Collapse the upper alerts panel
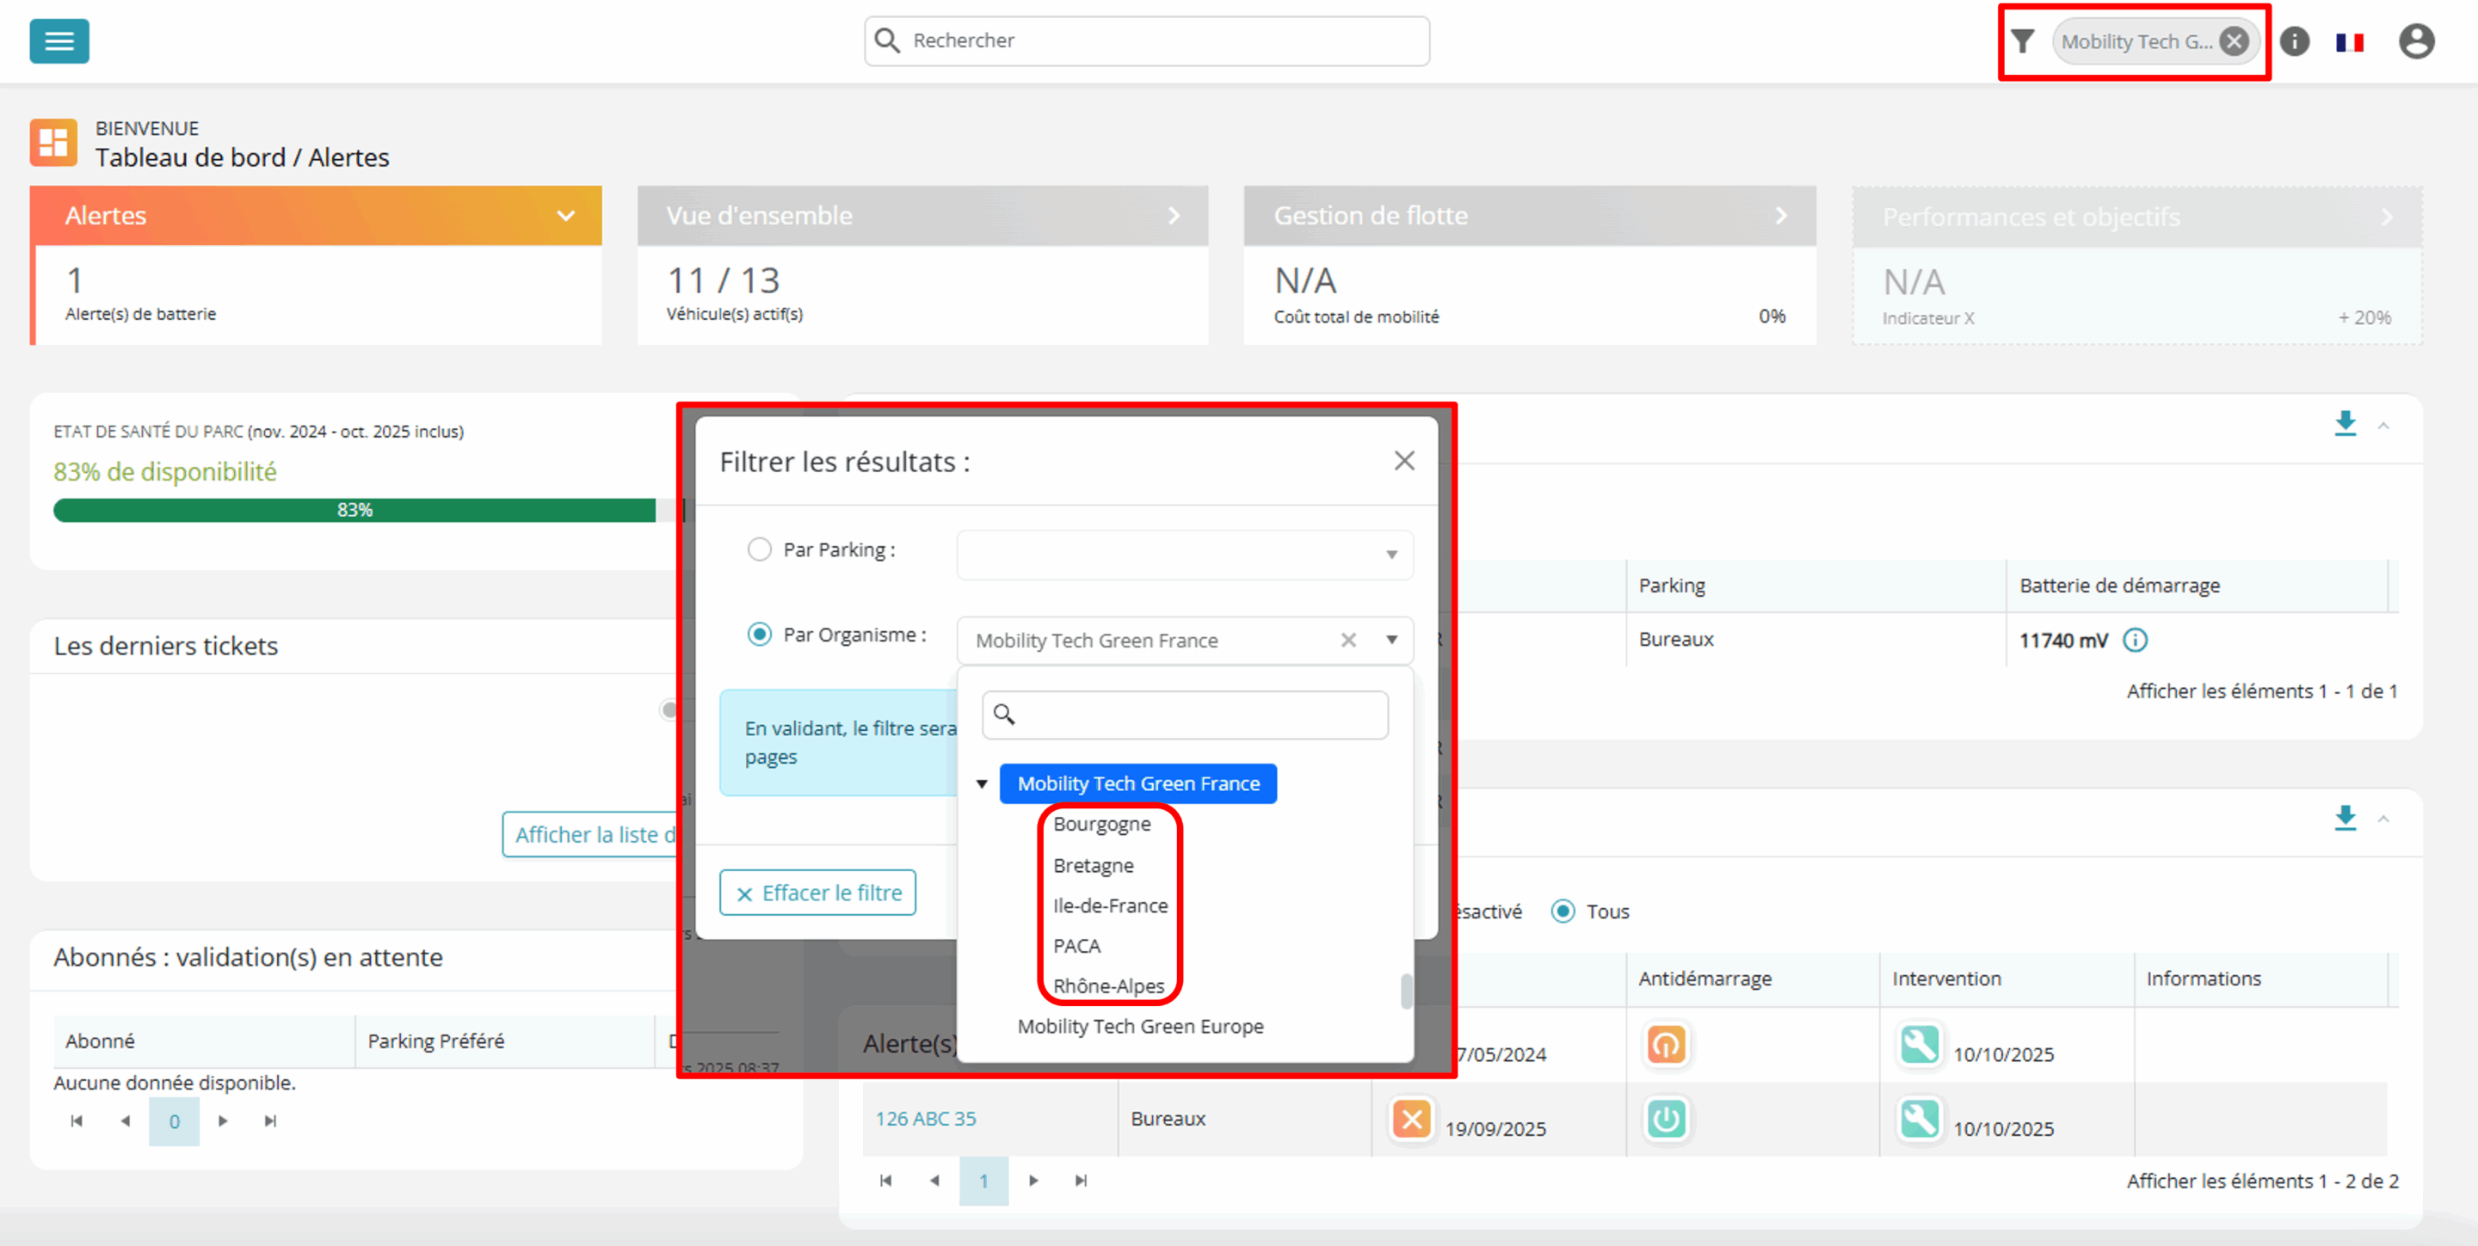Image resolution: width=2478 pixels, height=1246 pixels. [2383, 425]
